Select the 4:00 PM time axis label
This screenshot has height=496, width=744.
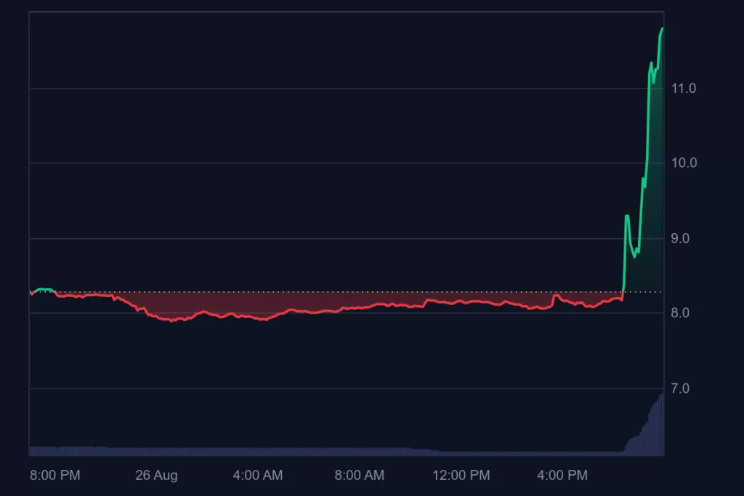[x=563, y=476]
